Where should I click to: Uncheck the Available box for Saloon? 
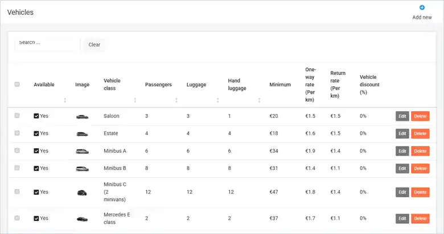(36, 116)
